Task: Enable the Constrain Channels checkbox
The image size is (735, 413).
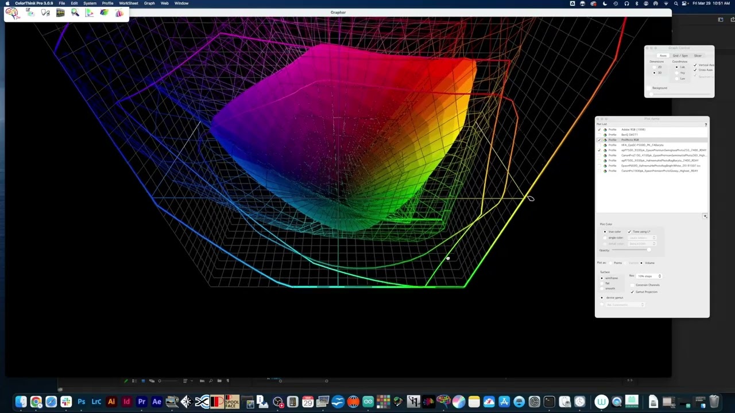Action: click(632, 285)
